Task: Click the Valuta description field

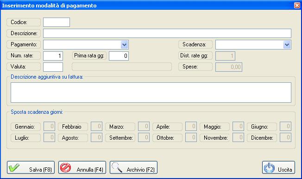Action: click(122, 67)
